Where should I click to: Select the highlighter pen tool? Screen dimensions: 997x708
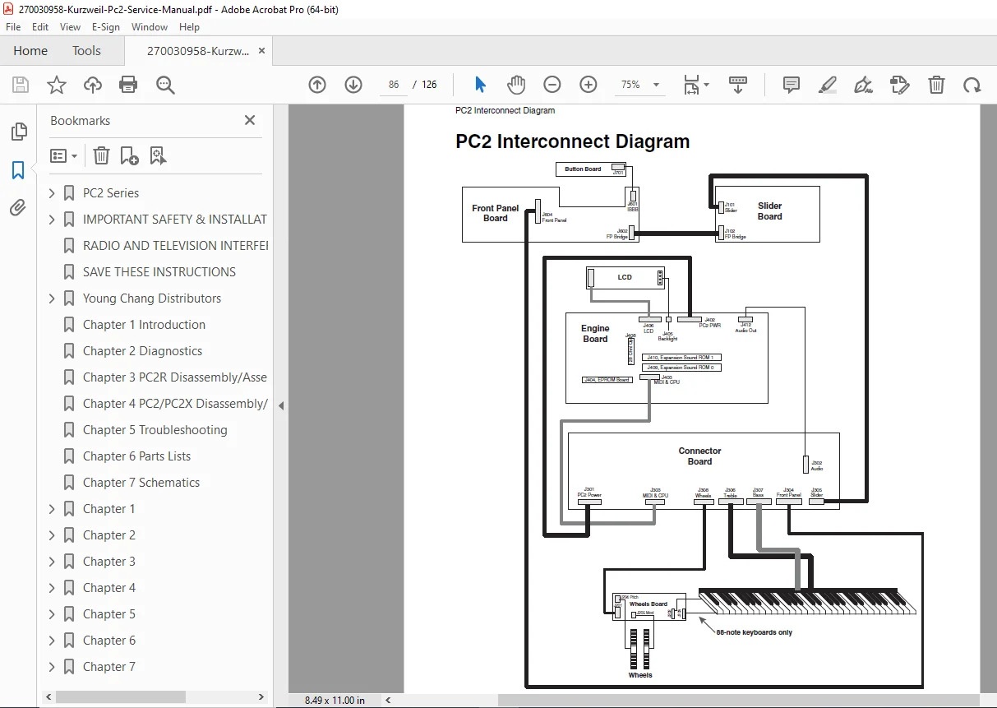[828, 85]
